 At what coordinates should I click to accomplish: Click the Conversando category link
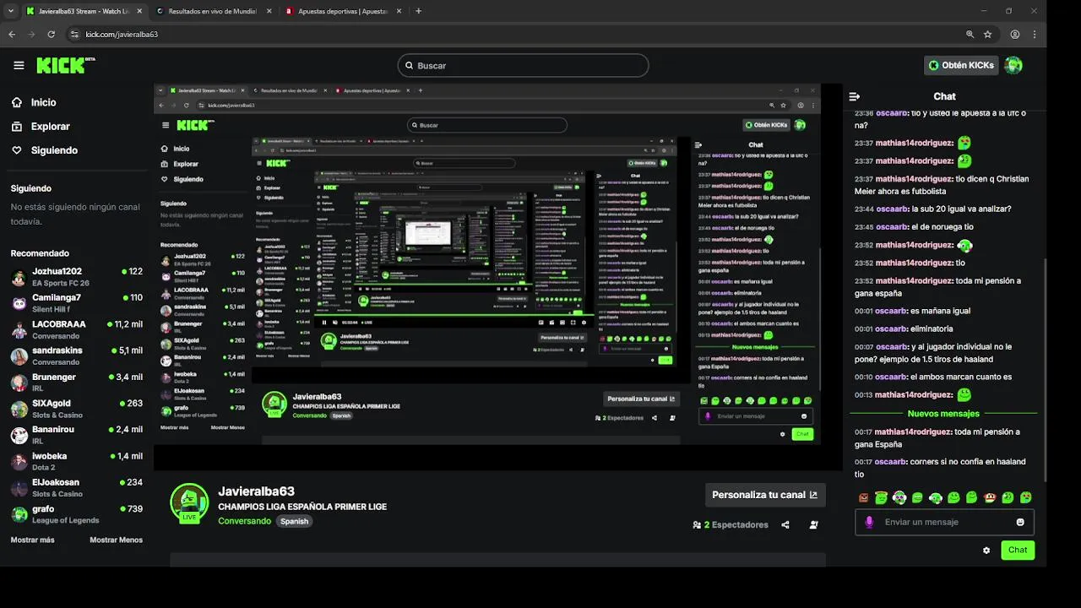[x=244, y=521]
